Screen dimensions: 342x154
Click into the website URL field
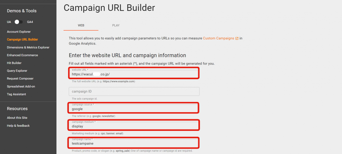click(x=134, y=74)
